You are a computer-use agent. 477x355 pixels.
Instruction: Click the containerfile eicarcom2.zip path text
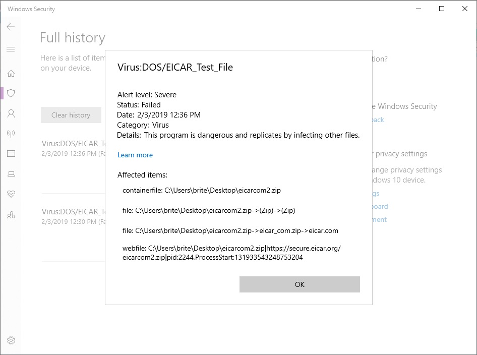coord(200,190)
